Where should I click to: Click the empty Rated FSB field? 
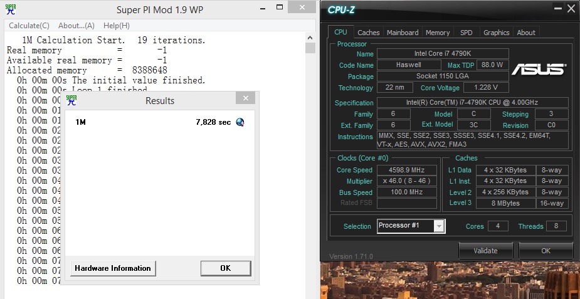pos(406,203)
